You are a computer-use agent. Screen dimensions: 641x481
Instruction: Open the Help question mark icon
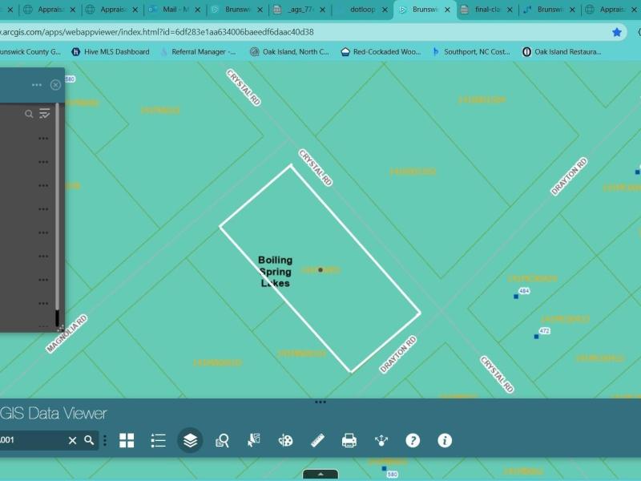(x=413, y=440)
